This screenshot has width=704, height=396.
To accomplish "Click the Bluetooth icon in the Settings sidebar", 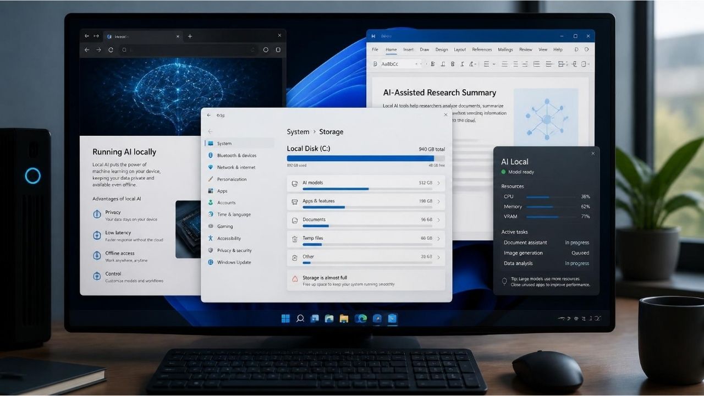I will pos(211,156).
